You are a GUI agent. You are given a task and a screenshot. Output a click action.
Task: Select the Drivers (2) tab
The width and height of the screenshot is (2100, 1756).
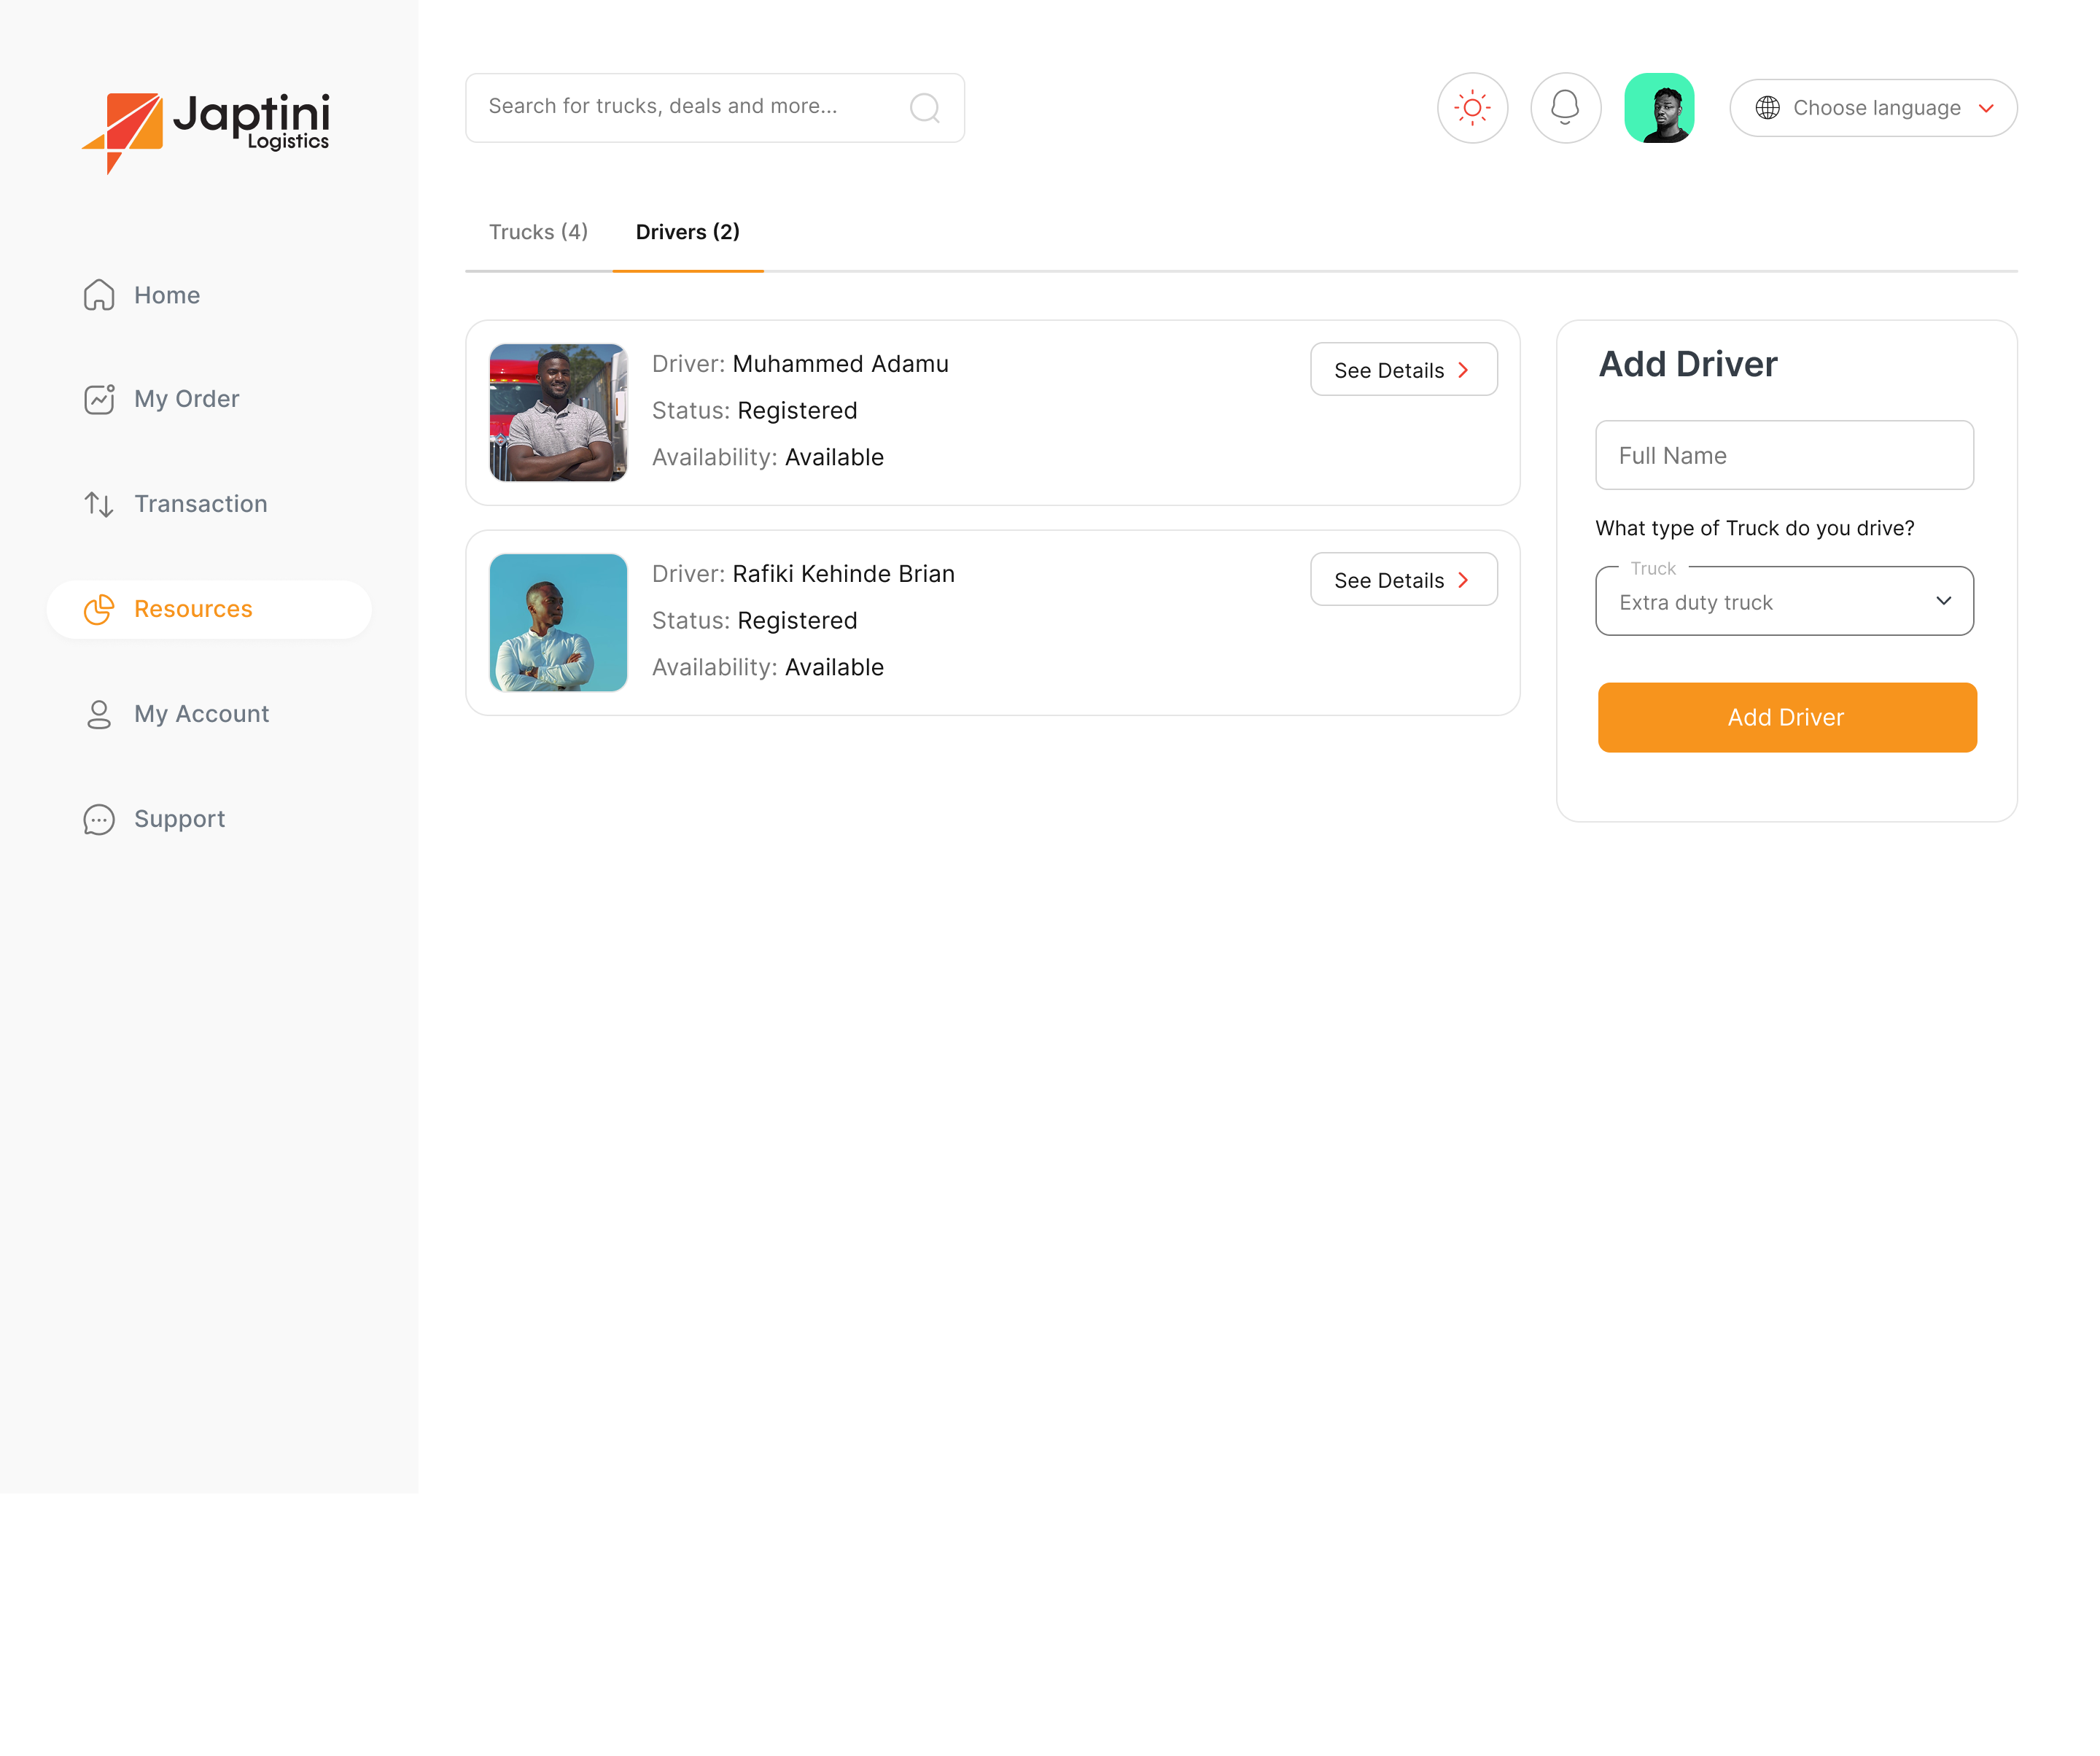(x=688, y=232)
